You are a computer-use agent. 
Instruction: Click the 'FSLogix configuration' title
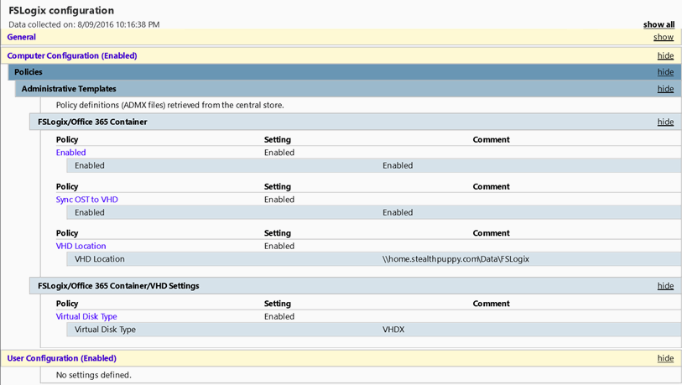tap(61, 10)
